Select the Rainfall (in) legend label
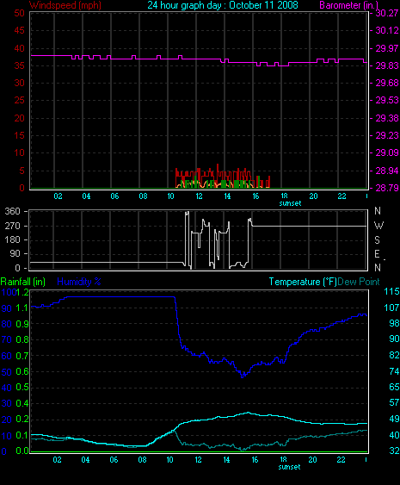400x485 pixels. (x=23, y=282)
